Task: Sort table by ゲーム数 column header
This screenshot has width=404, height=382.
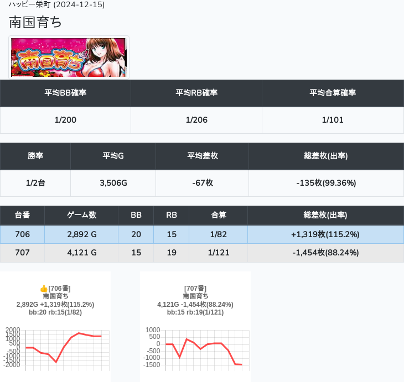Action: click(81, 215)
